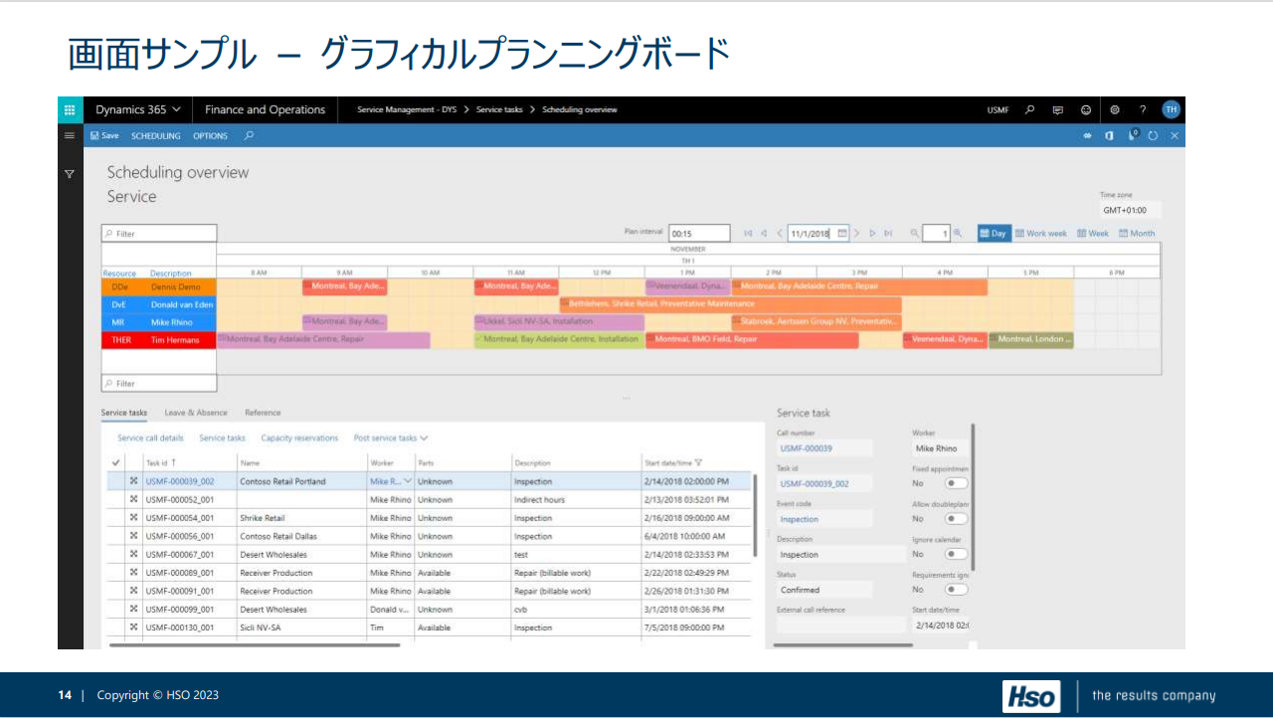
Task: Click Capacity reservations link
Action: pyautogui.click(x=299, y=439)
